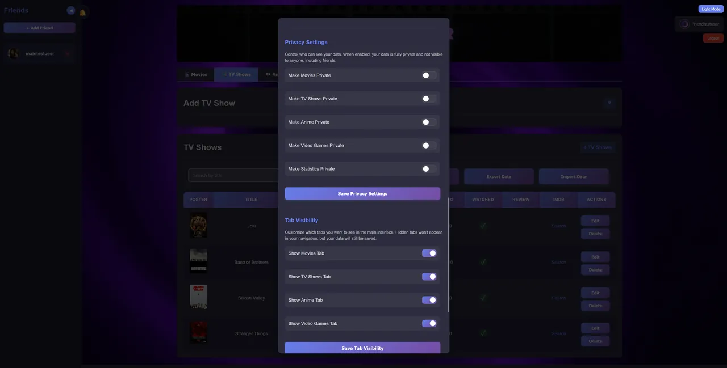727x368 pixels.
Task: Collapse the Friends sidebar with arrow icon
Action: point(71,11)
